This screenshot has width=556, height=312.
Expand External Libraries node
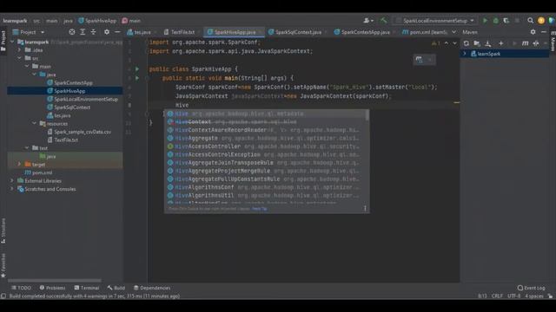coord(12,181)
